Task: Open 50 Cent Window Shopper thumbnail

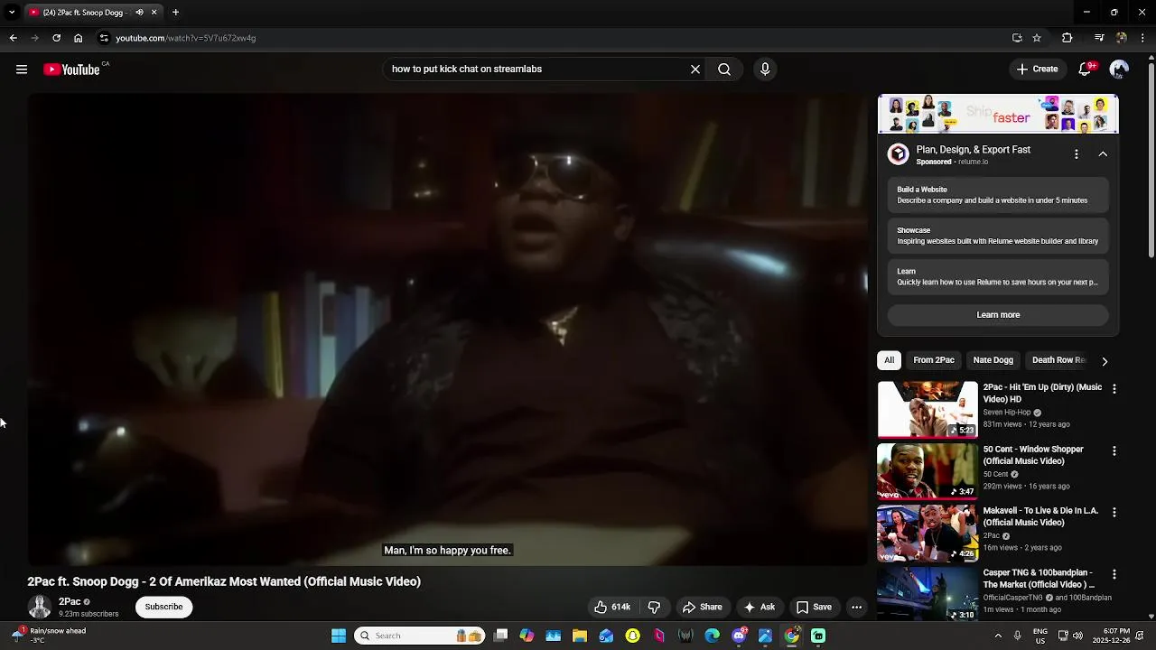Action: pos(928,471)
